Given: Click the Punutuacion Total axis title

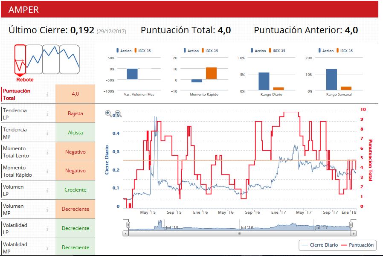Looking at the screenshot, I should 370,160.
